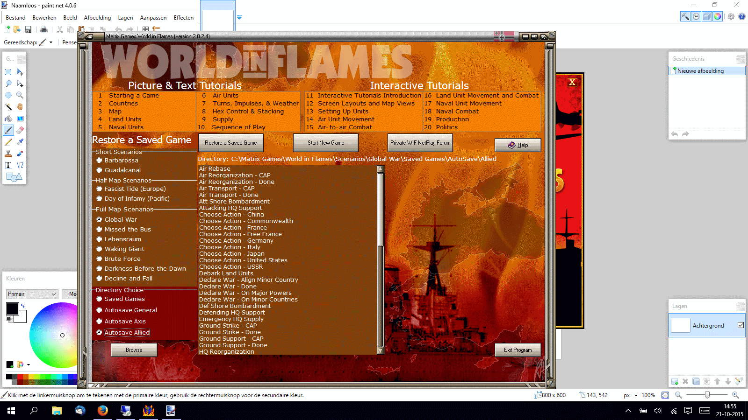Select the Text tool
Viewport: 748px width, 420px height.
[x=8, y=165]
